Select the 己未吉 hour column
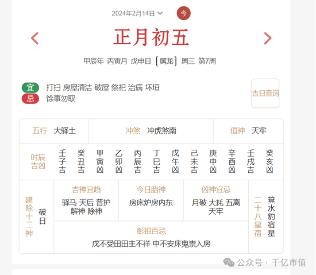The image size is (316, 275). pos(194,162)
